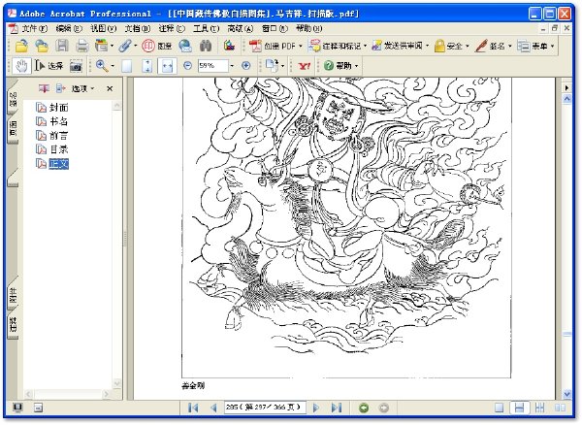
Task: Select the 书名 bookmark
Action: click(x=58, y=121)
